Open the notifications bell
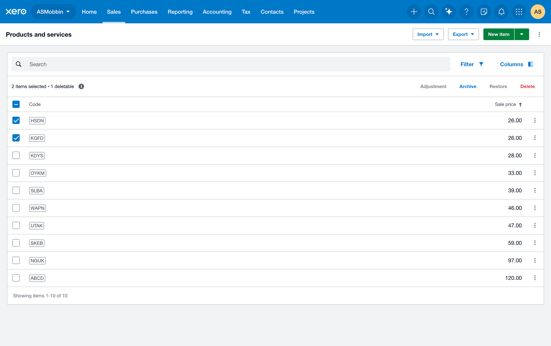The height and width of the screenshot is (346, 551). coord(501,12)
